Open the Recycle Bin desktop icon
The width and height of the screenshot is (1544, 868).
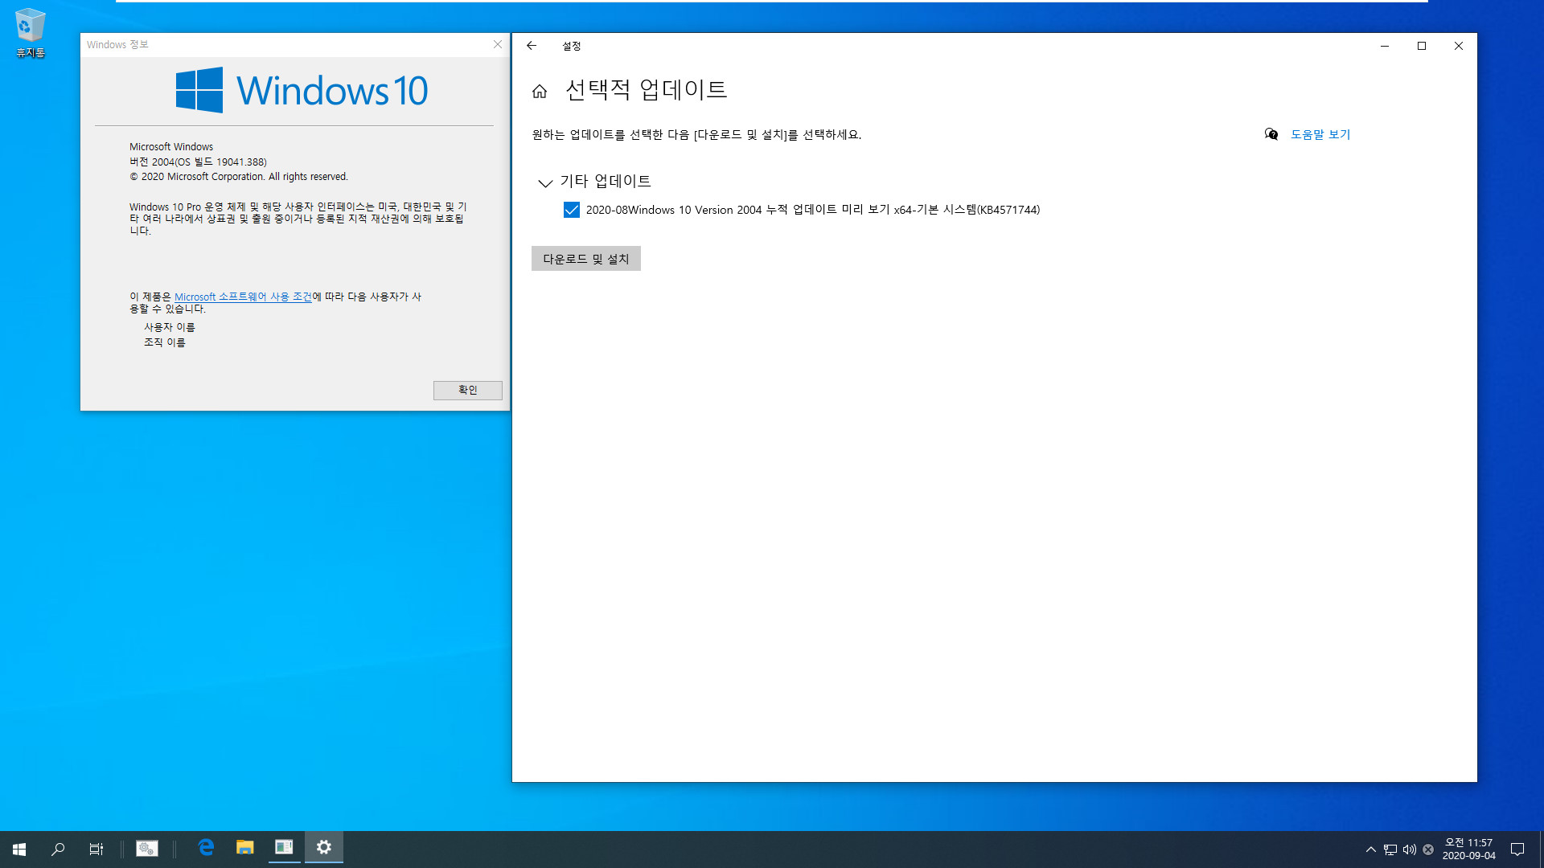(30, 33)
